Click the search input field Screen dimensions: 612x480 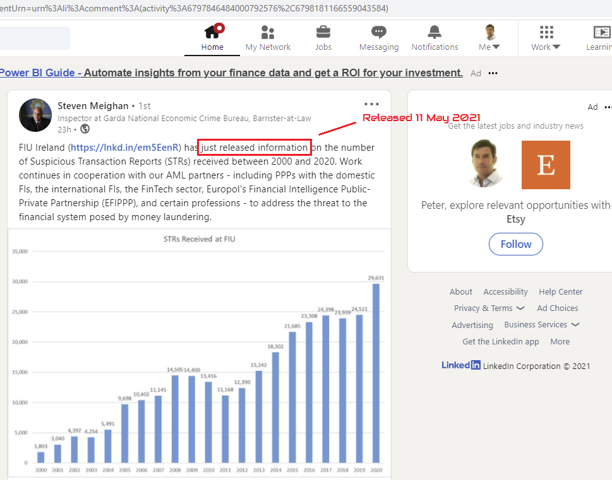(35, 38)
